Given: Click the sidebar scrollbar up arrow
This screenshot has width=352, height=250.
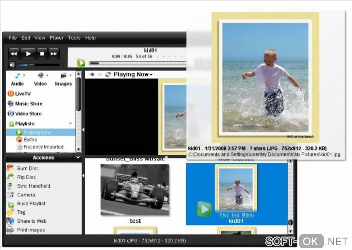Looking at the screenshot, I should click(x=79, y=74).
